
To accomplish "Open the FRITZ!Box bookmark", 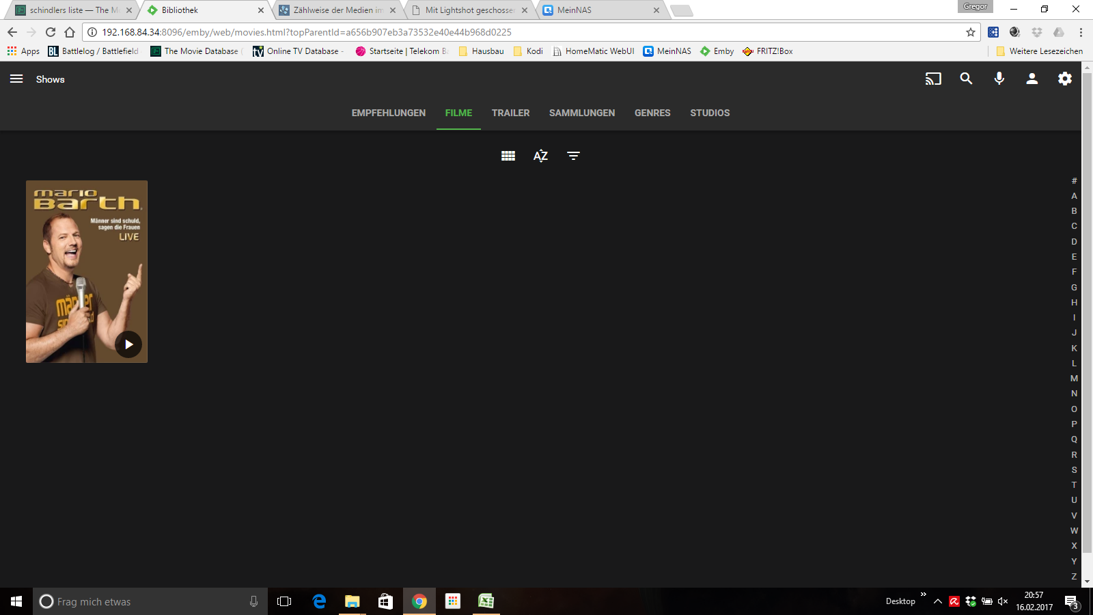I will [768, 51].
